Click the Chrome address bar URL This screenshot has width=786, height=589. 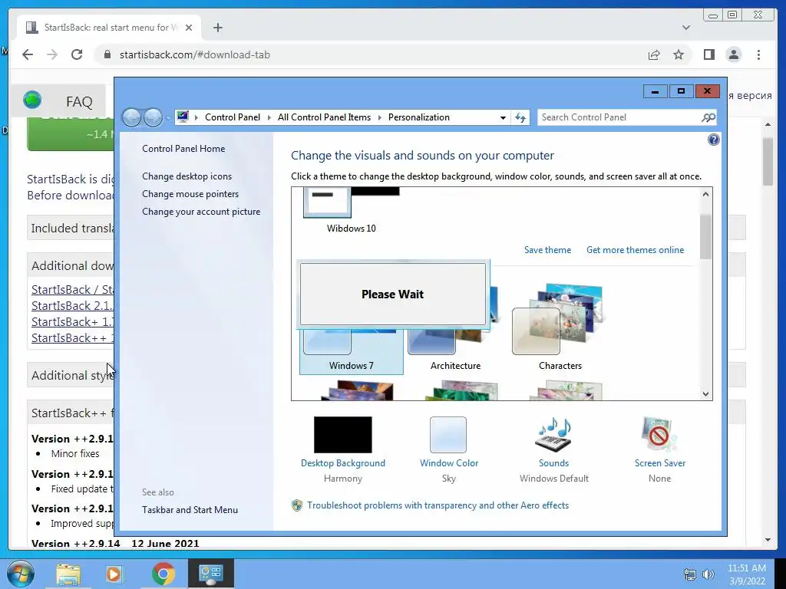tap(195, 54)
